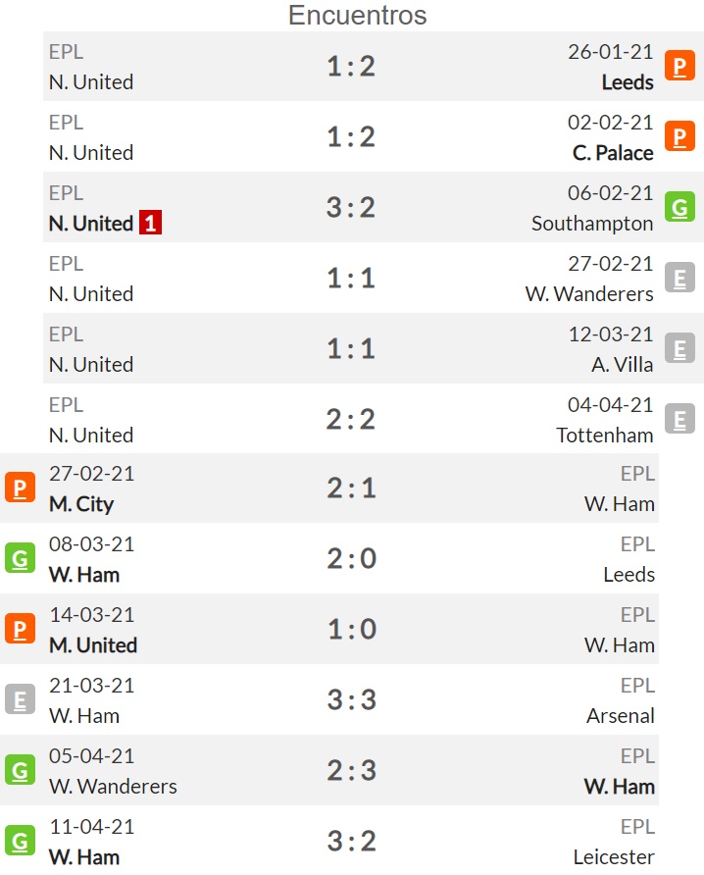Click the grey E badge next to A. Villa

[x=679, y=348]
